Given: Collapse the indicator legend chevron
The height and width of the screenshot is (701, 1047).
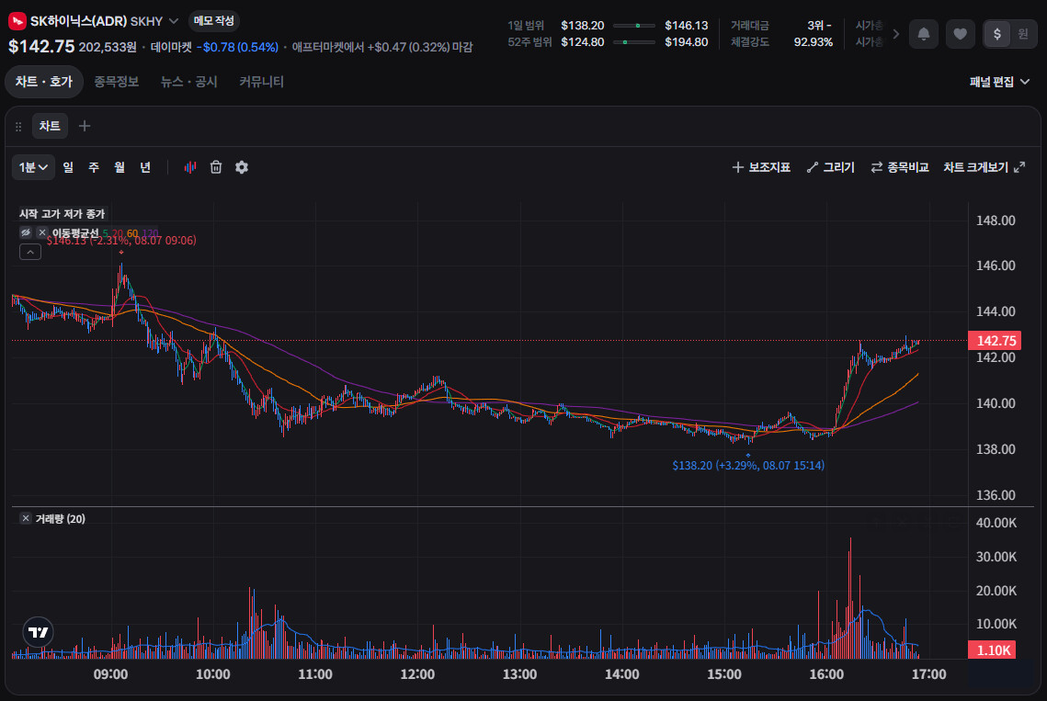Looking at the screenshot, I should pos(30,252).
